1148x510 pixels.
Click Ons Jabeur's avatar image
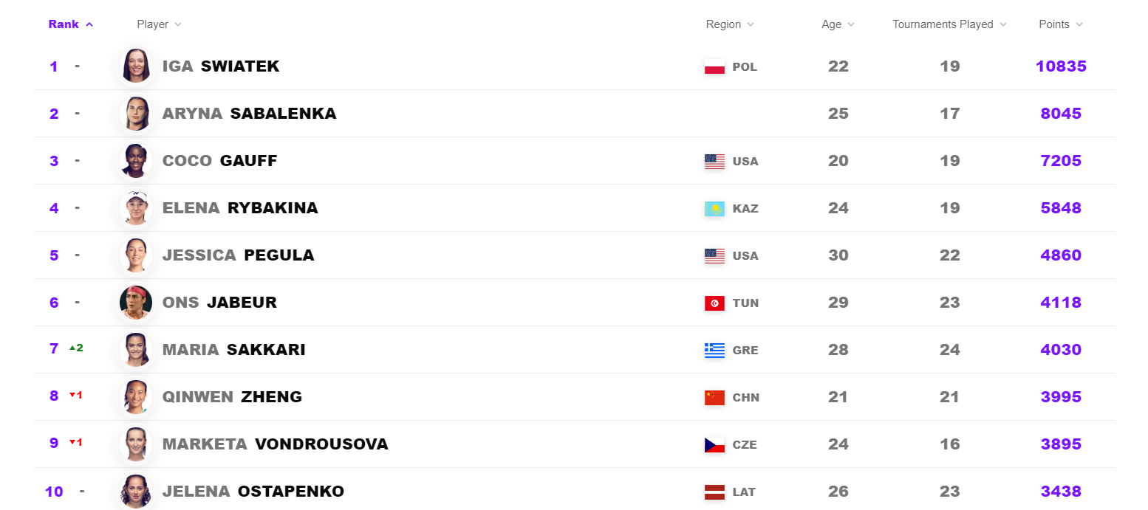pyautogui.click(x=136, y=303)
